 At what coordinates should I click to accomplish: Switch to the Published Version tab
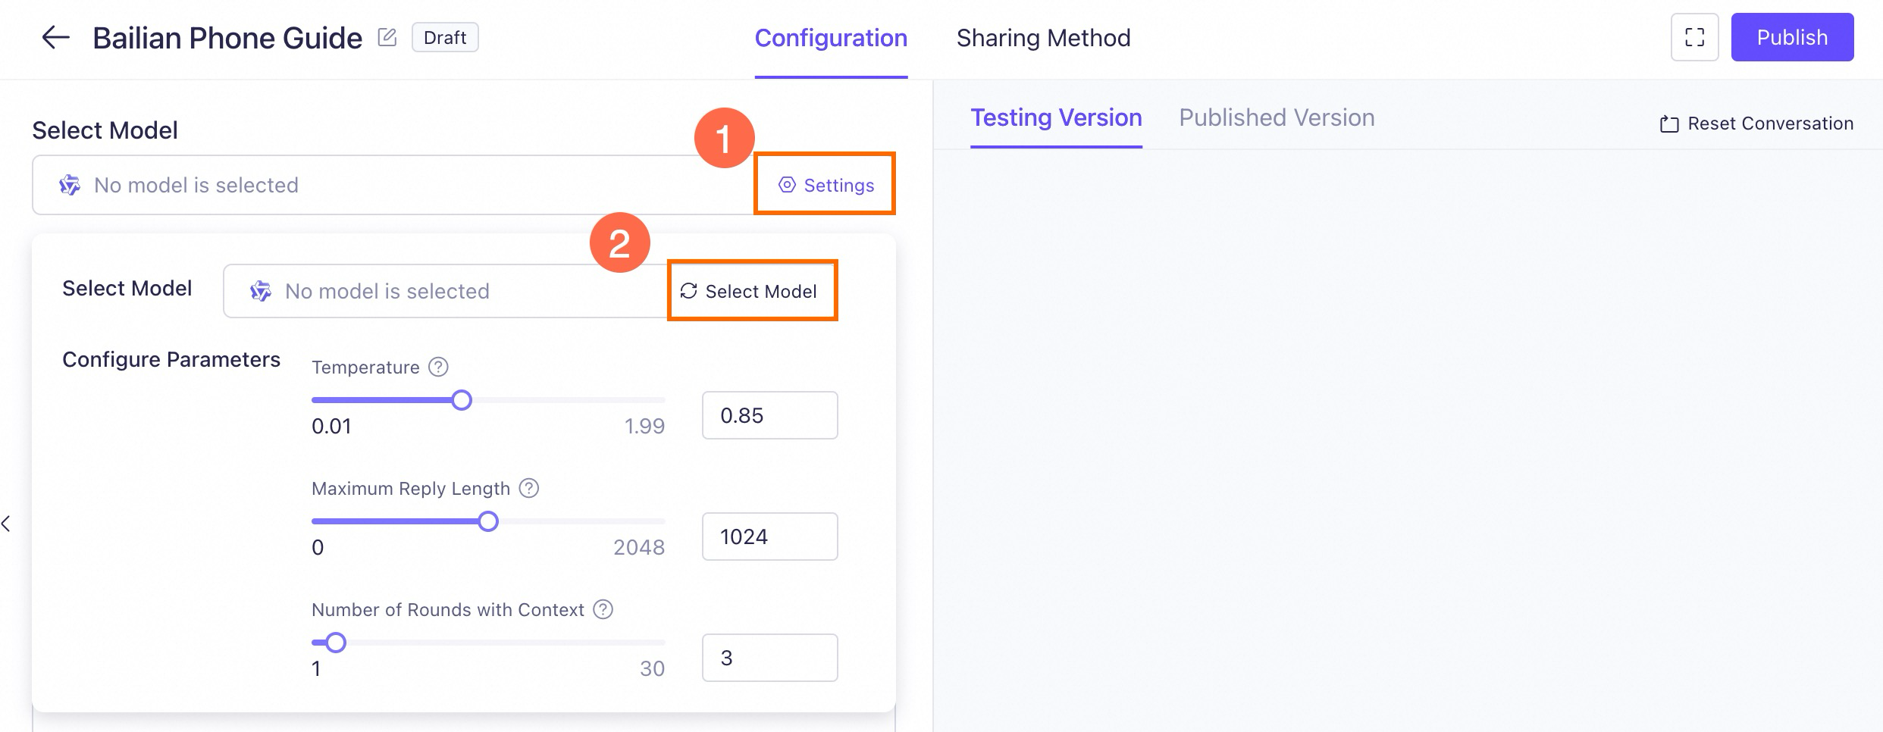[1277, 118]
